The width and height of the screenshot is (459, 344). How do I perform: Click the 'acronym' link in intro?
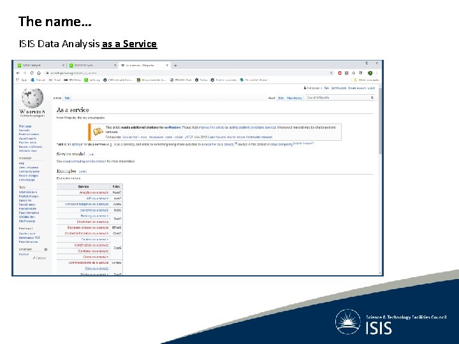coord(77,144)
